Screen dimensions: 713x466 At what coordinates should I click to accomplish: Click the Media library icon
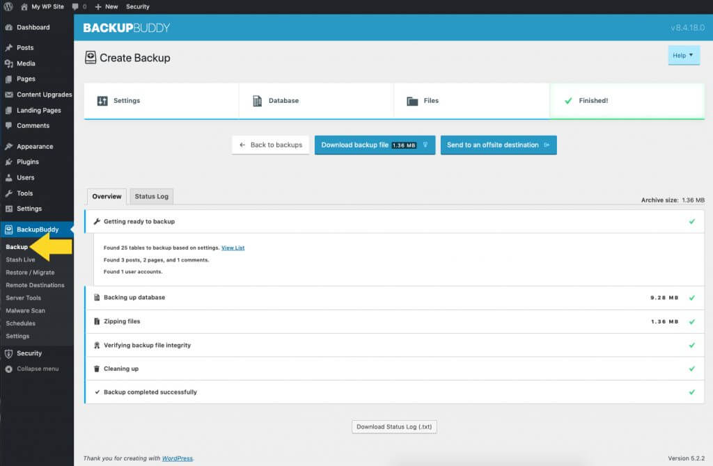tap(8, 63)
